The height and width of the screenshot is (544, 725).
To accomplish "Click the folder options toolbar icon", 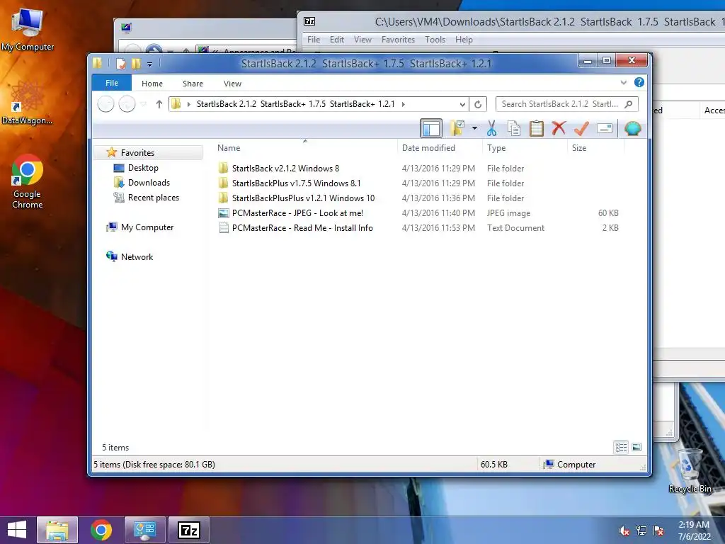I will (457, 128).
